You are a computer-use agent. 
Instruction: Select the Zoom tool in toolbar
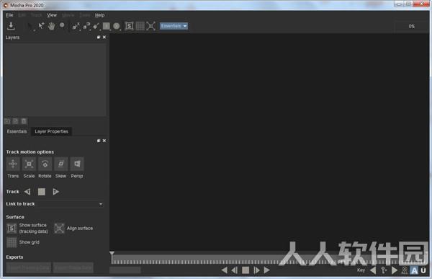[62, 26]
